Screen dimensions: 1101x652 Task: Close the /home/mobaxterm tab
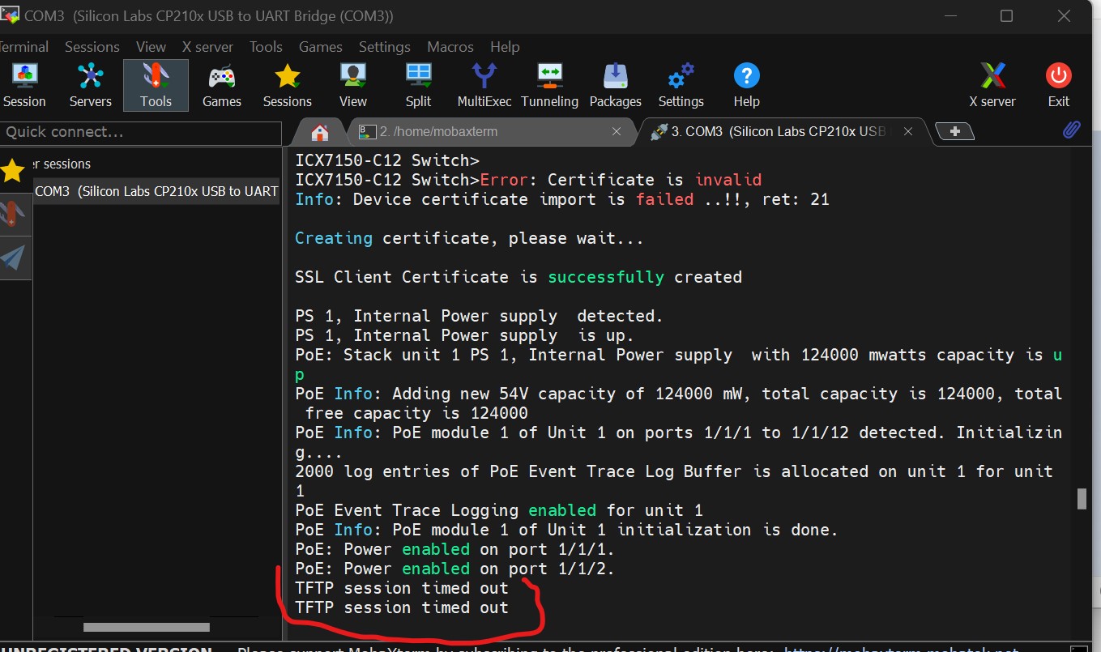pyautogui.click(x=617, y=131)
